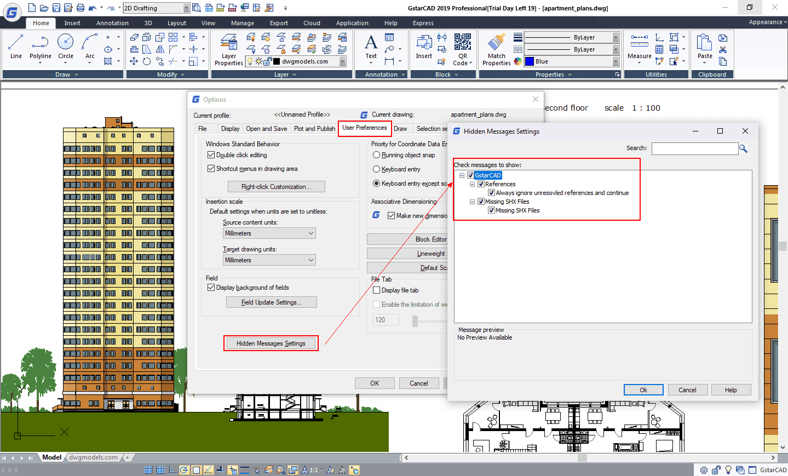The image size is (788, 476).
Task: Click Field Update Settings button
Action: tap(271, 302)
